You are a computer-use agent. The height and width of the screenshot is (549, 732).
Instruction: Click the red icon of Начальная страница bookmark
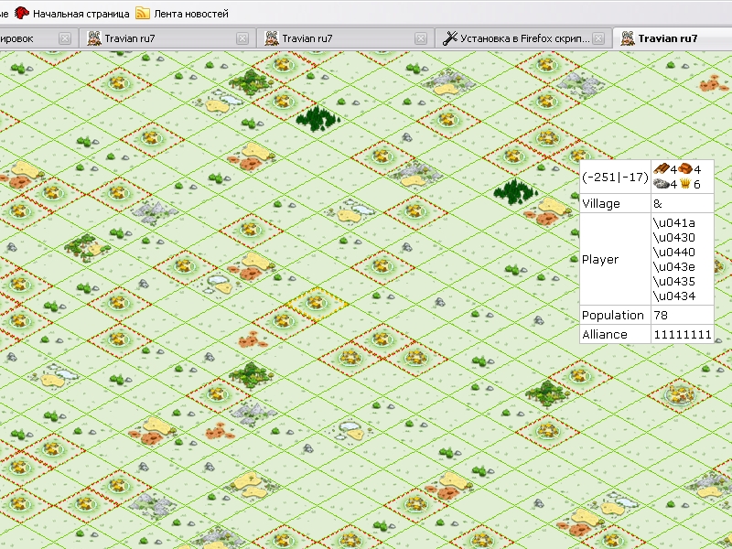click(x=21, y=13)
